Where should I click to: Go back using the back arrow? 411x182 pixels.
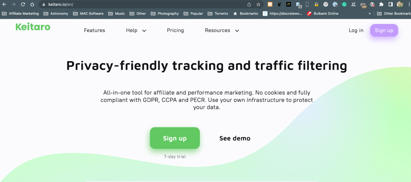pyautogui.click(x=4, y=4)
